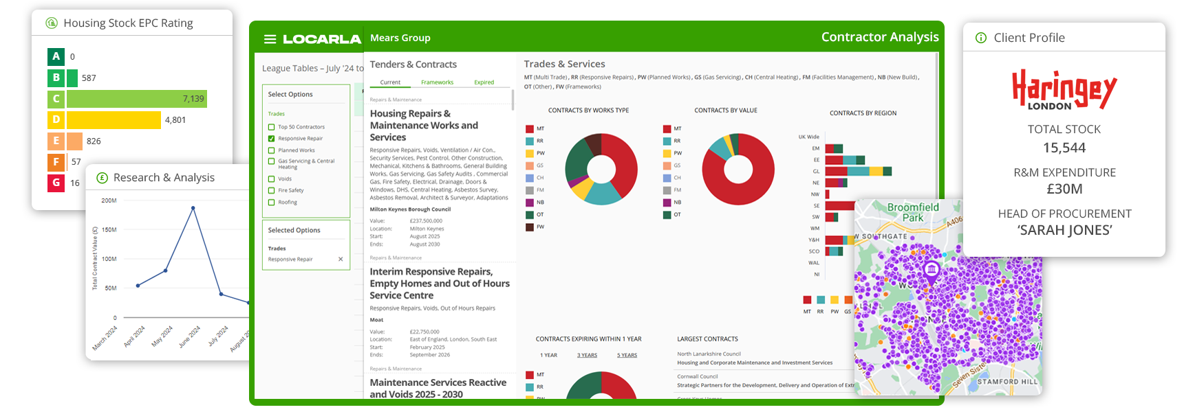Click the Milton Keynes Borough Council text
The height and width of the screenshot is (414, 1184).
click(410, 209)
